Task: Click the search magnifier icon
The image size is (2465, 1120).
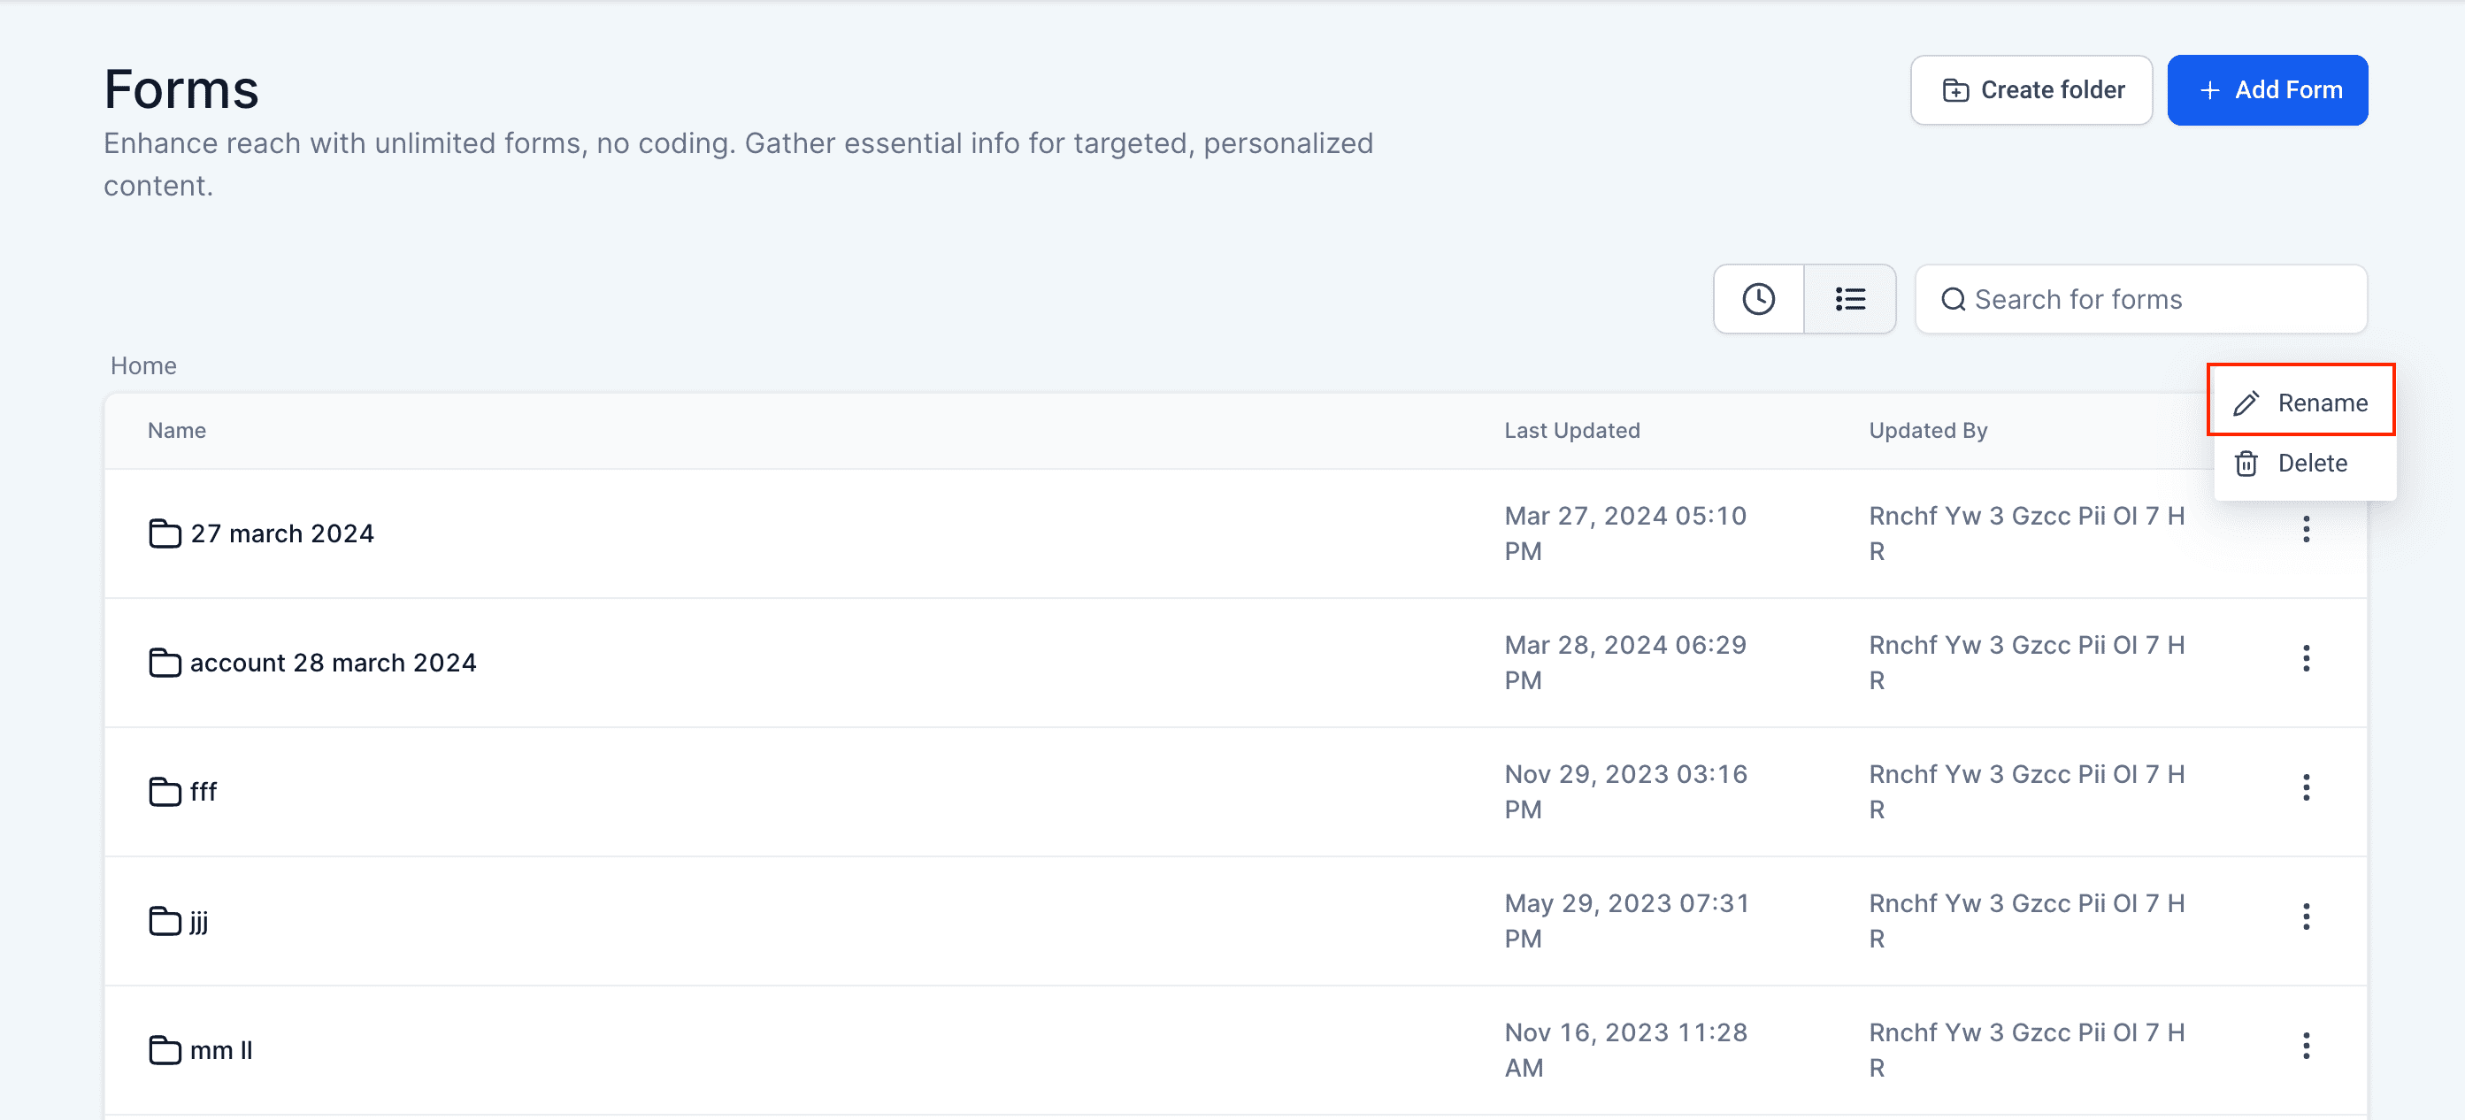Action: point(1953,299)
